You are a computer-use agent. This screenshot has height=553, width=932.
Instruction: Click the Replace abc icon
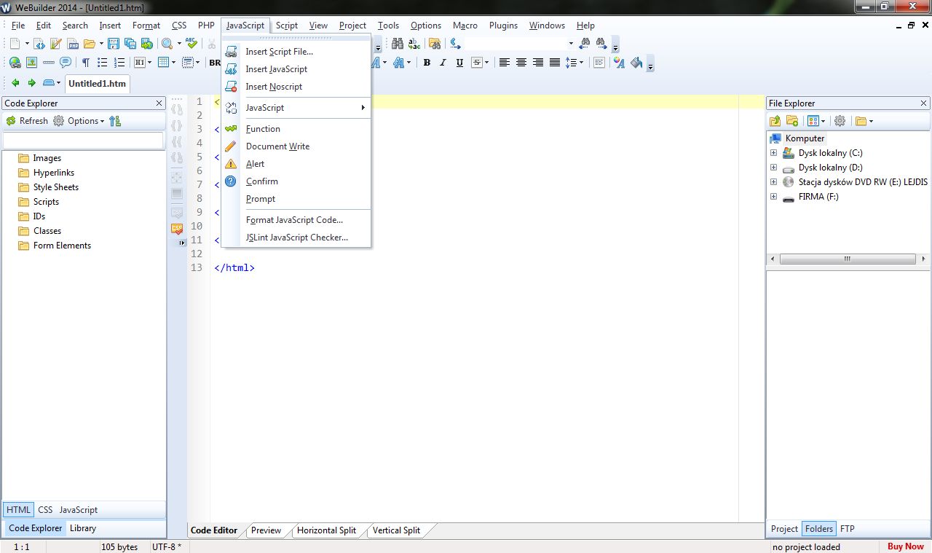tap(415, 44)
